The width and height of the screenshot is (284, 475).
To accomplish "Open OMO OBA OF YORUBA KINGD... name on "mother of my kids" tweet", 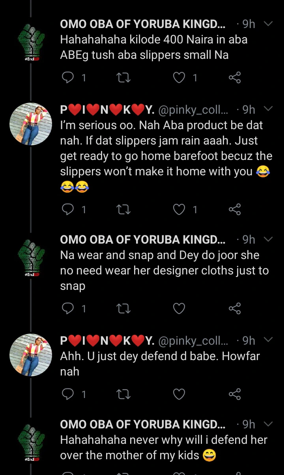I will coord(143,424).
